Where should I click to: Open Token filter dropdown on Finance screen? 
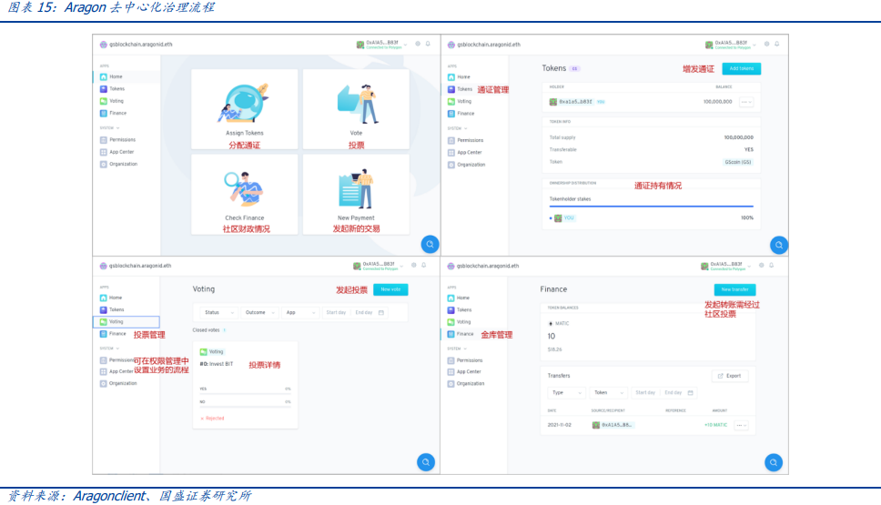(x=608, y=393)
